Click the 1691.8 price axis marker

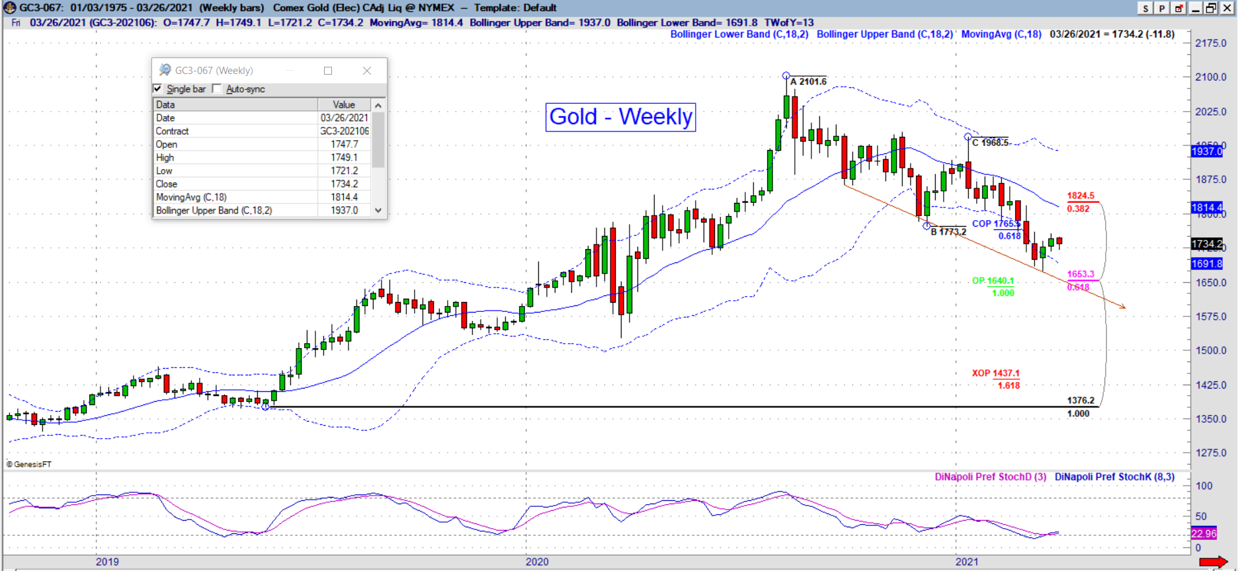tap(1207, 264)
